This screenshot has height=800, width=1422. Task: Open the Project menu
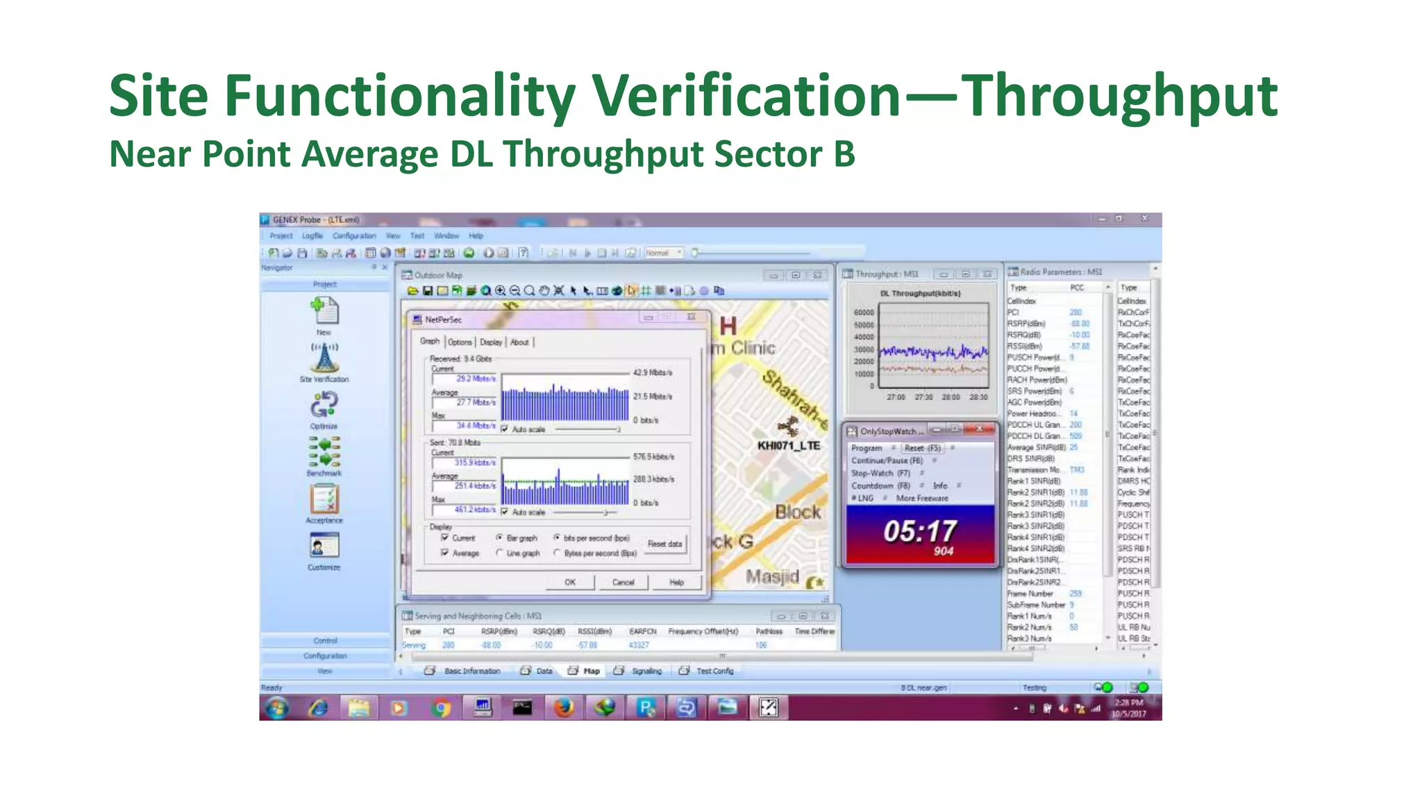281,236
